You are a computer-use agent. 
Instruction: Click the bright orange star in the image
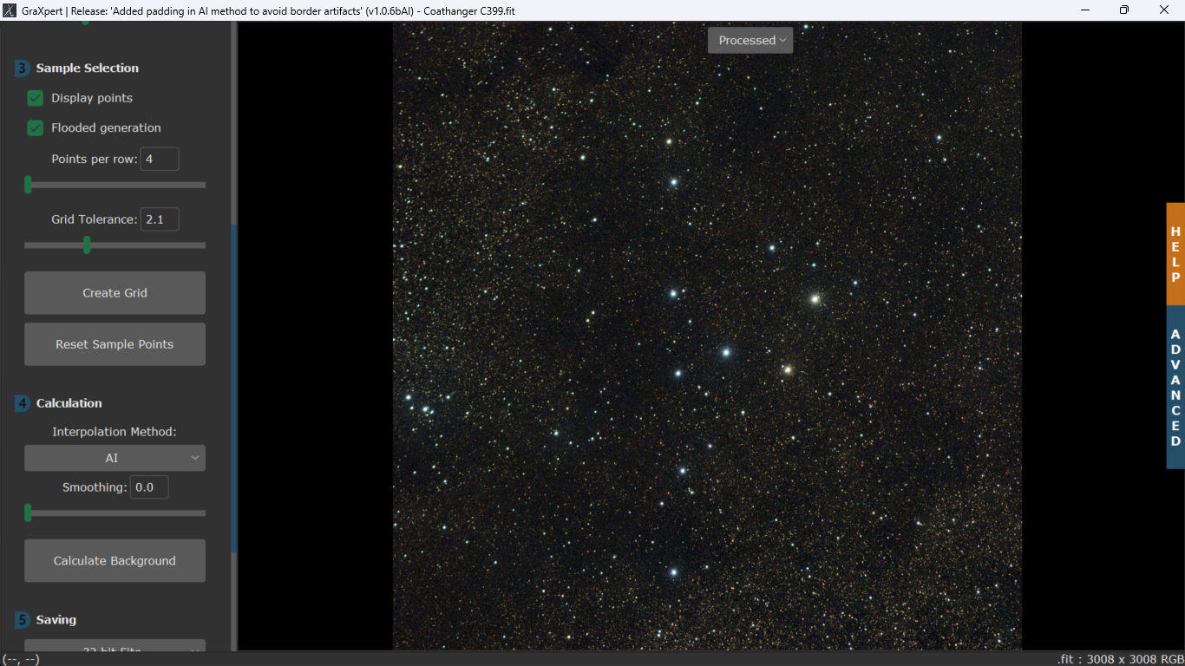tap(788, 369)
